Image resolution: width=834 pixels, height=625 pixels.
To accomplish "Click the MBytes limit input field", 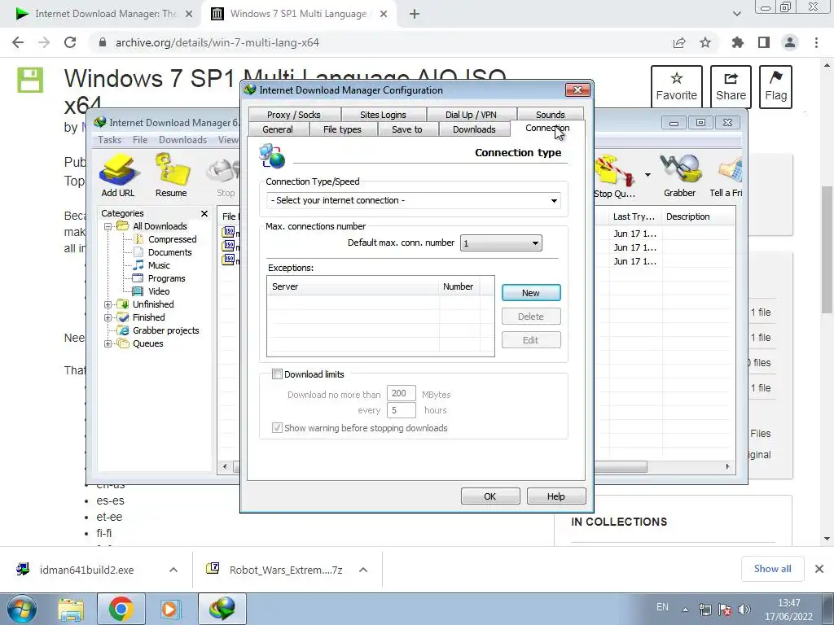I will 401,393.
